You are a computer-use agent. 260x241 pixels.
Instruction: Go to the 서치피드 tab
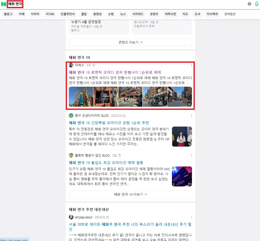pyautogui.click(x=138, y=14)
